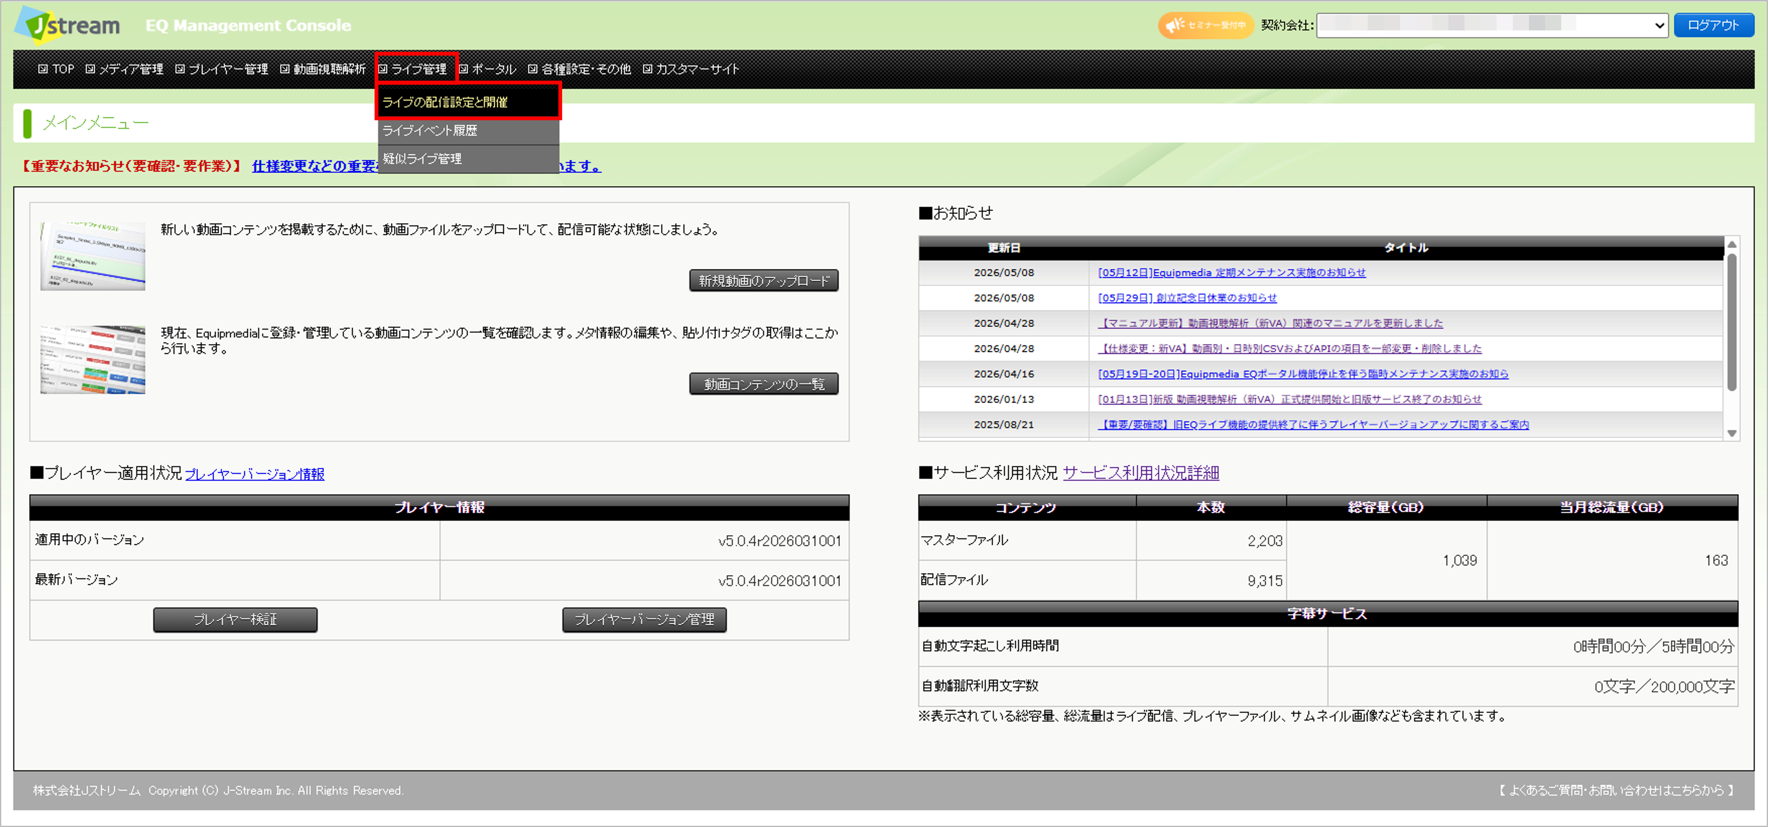The width and height of the screenshot is (1768, 827).
Task: Click the upload screen thumbnail image
Action: click(93, 256)
